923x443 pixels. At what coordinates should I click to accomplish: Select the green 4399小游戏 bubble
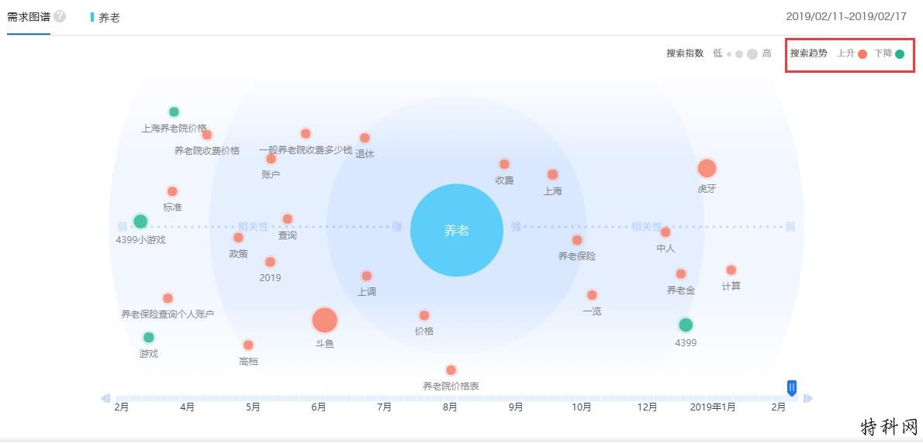tap(140, 221)
